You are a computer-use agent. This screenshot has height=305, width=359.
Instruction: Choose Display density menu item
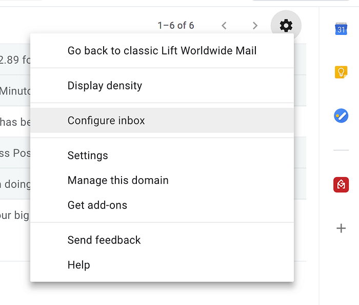pyautogui.click(x=162, y=85)
